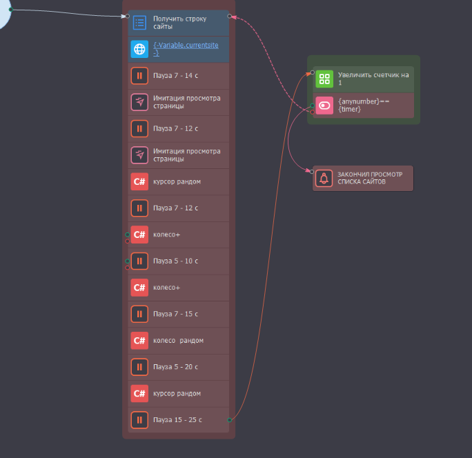The height and width of the screenshot is (458, 472).
Task: Select pause icon of Пауза 5 - 20 с
Action: point(139,367)
